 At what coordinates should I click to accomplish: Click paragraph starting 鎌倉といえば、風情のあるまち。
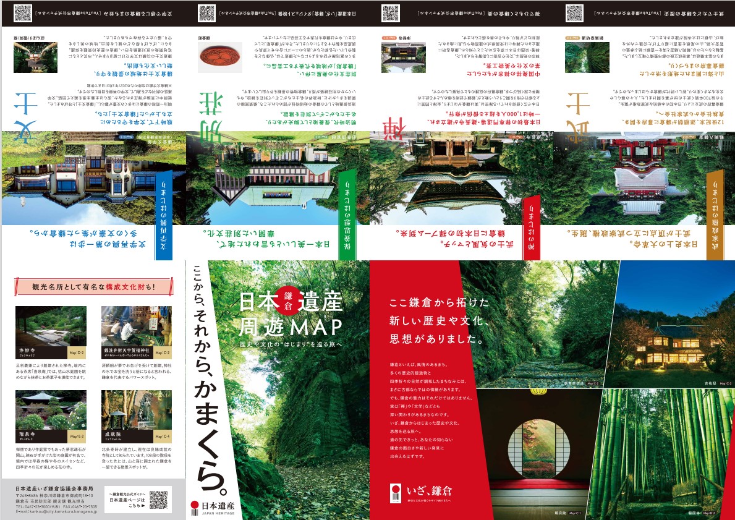[431, 411]
